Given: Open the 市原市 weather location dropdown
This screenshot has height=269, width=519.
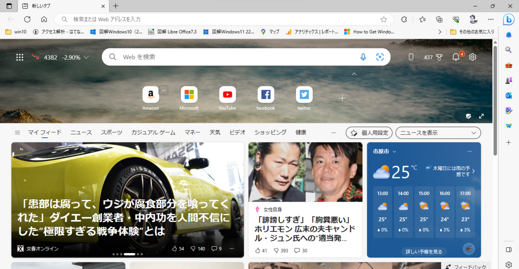Looking at the screenshot, I should click(x=384, y=152).
